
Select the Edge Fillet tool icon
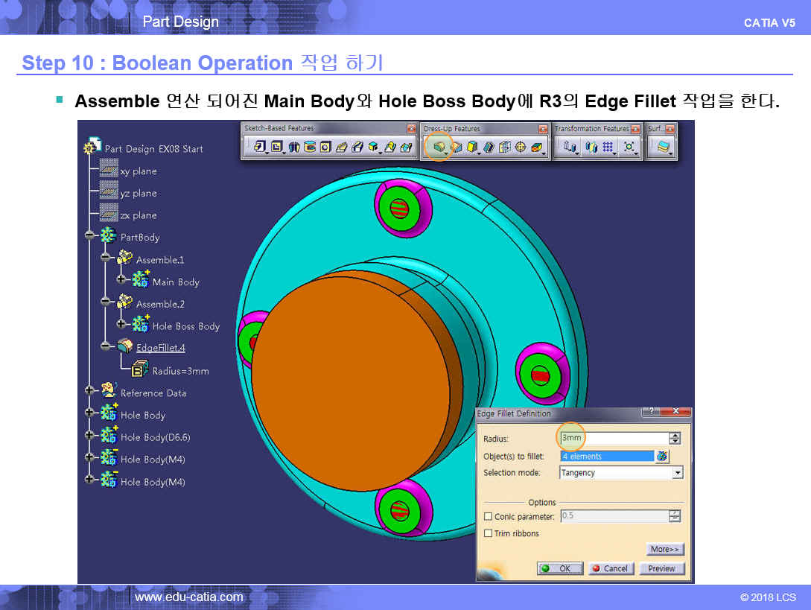439,147
